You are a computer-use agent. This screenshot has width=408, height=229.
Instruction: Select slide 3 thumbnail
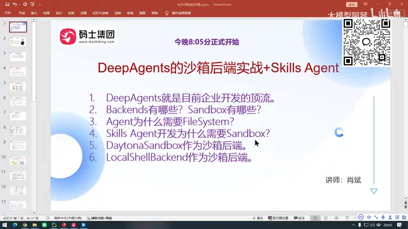[18, 57]
